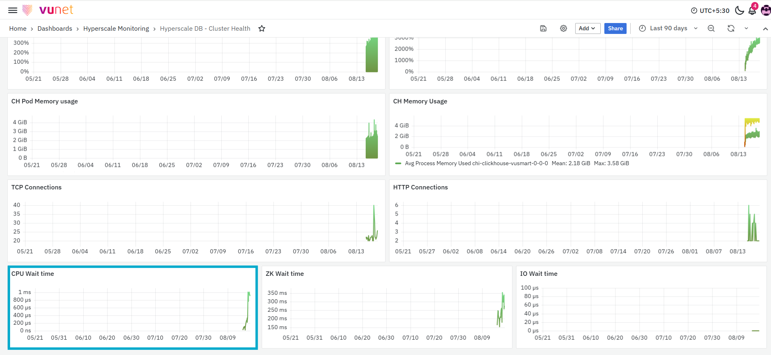Refresh the dashboard

click(x=731, y=28)
